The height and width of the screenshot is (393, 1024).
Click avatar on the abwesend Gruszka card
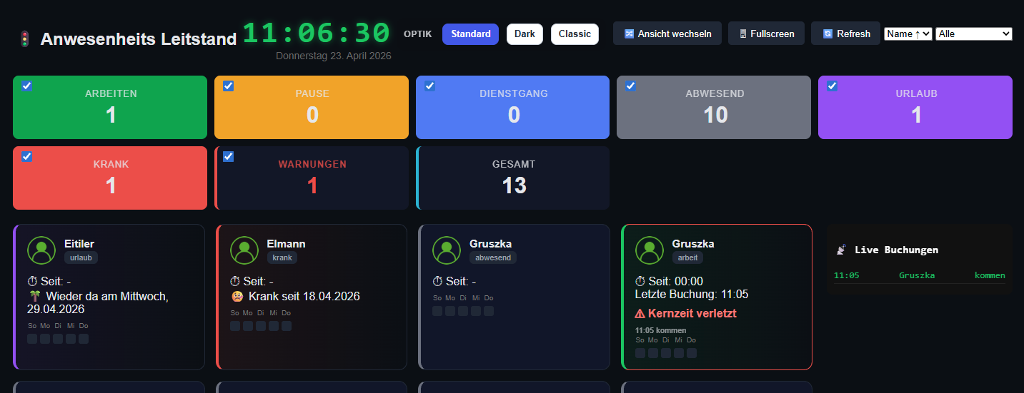pos(447,250)
